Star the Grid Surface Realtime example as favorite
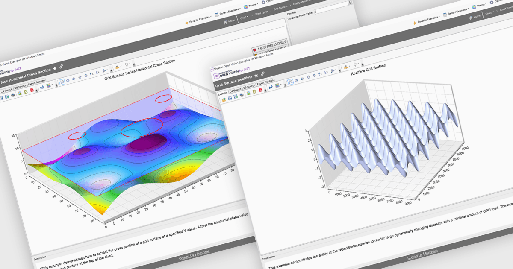The image size is (513, 269). pos(256,76)
